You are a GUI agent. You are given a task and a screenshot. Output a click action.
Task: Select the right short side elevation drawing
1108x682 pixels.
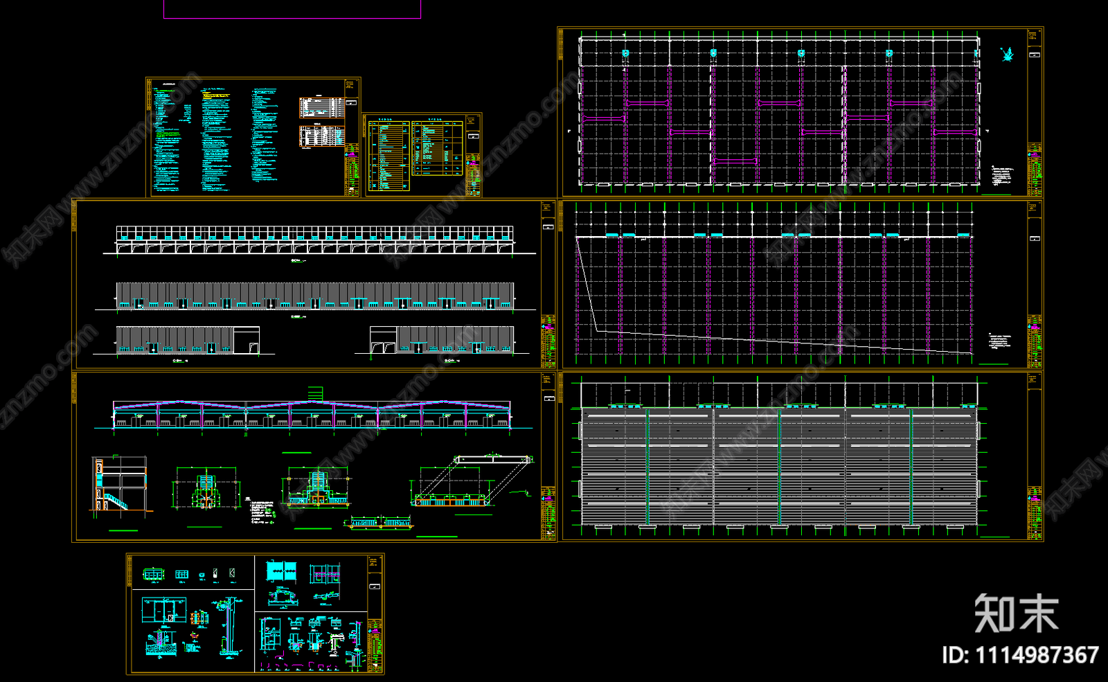point(440,340)
